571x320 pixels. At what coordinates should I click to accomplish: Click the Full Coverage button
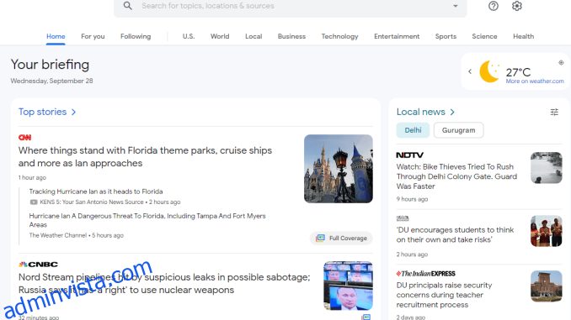coord(341,239)
